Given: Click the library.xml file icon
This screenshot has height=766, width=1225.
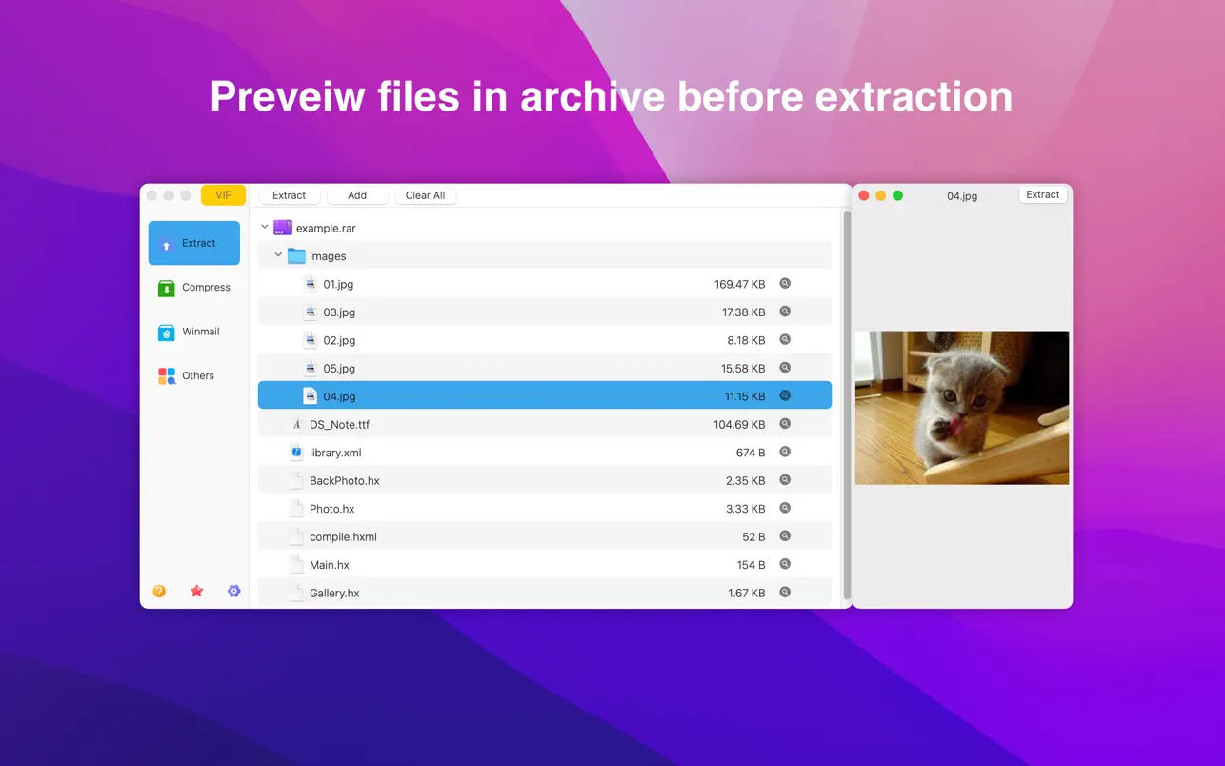Looking at the screenshot, I should [296, 453].
